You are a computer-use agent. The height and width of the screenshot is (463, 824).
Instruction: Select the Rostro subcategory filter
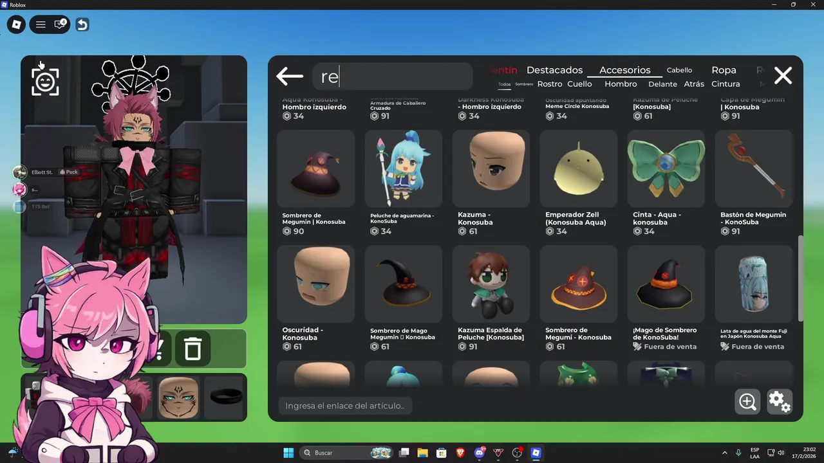(550, 84)
